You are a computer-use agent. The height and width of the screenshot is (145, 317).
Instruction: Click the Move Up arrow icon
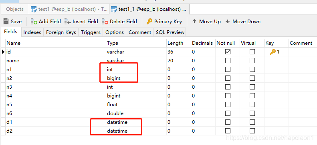point(194,21)
